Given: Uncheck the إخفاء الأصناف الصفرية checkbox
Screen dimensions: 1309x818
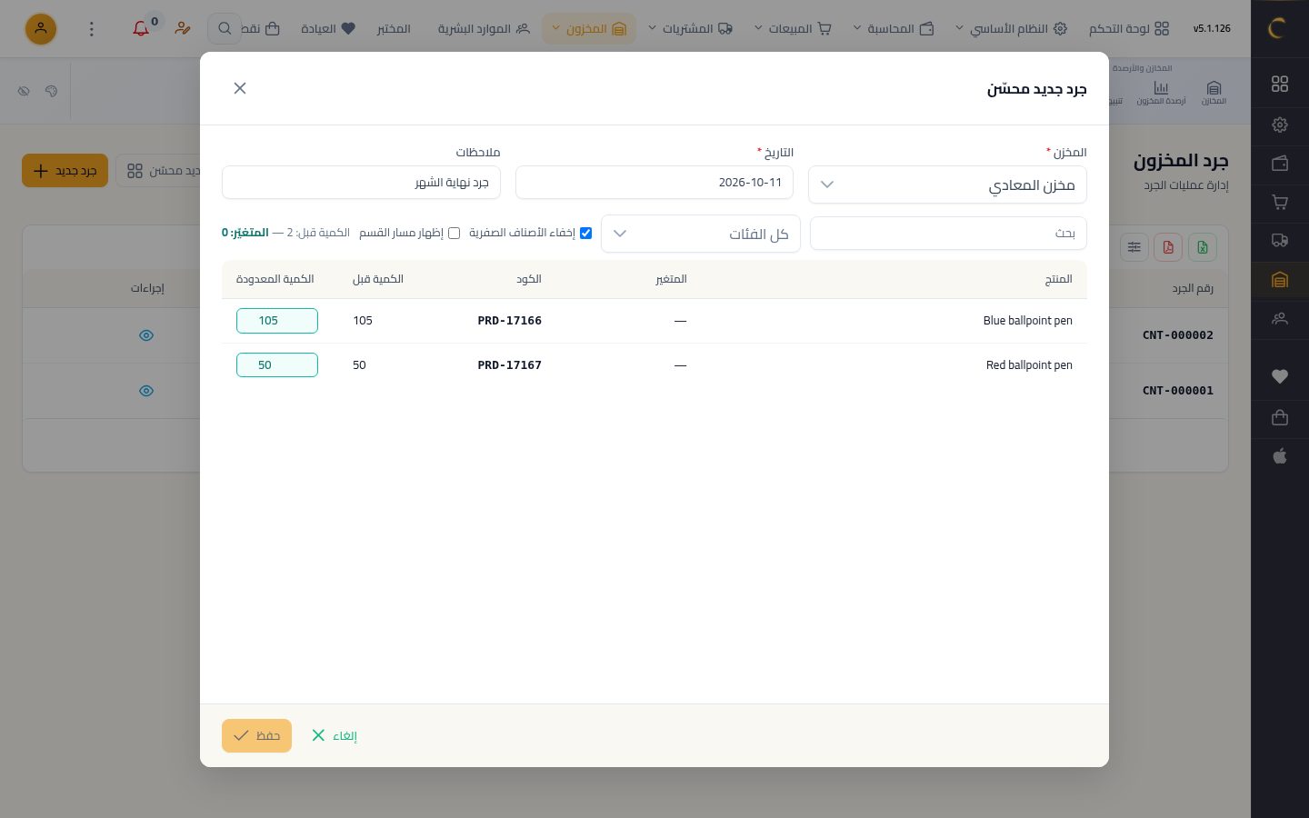Looking at the screenshot, I should (x=585, y=234).
